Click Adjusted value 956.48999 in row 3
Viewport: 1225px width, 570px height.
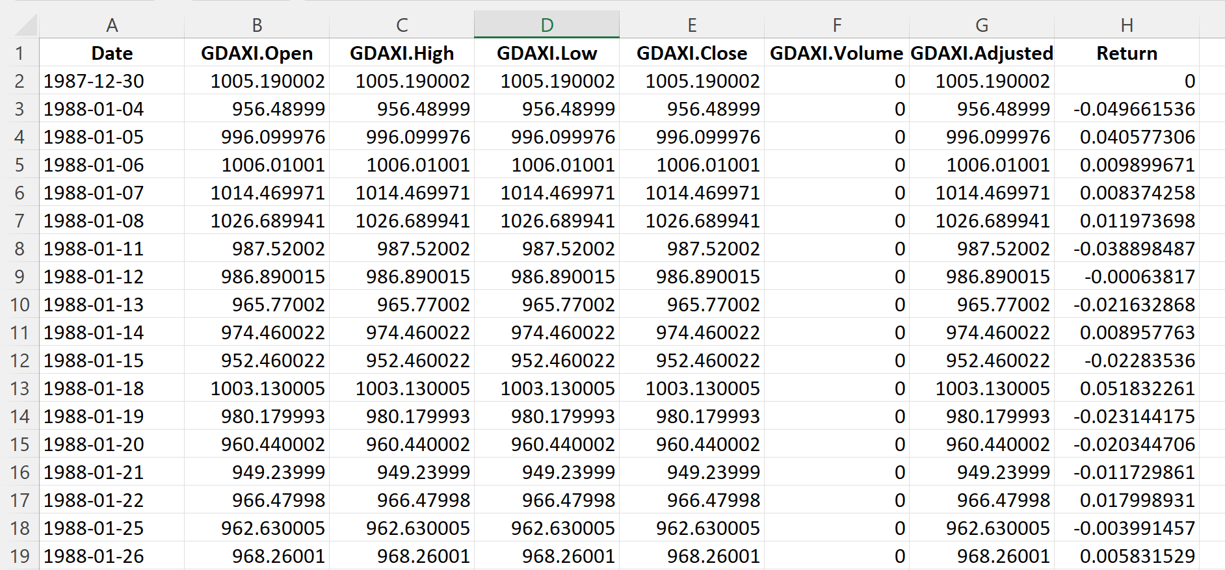tap(982, 109)
